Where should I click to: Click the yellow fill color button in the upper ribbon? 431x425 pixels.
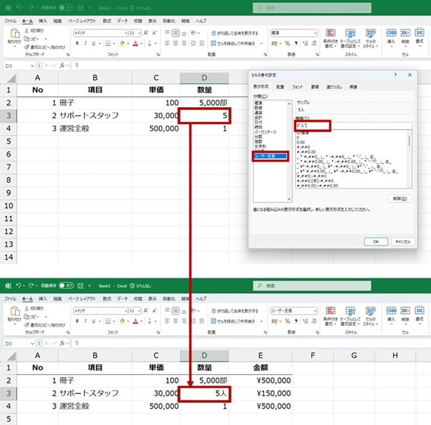click(122, 44)
